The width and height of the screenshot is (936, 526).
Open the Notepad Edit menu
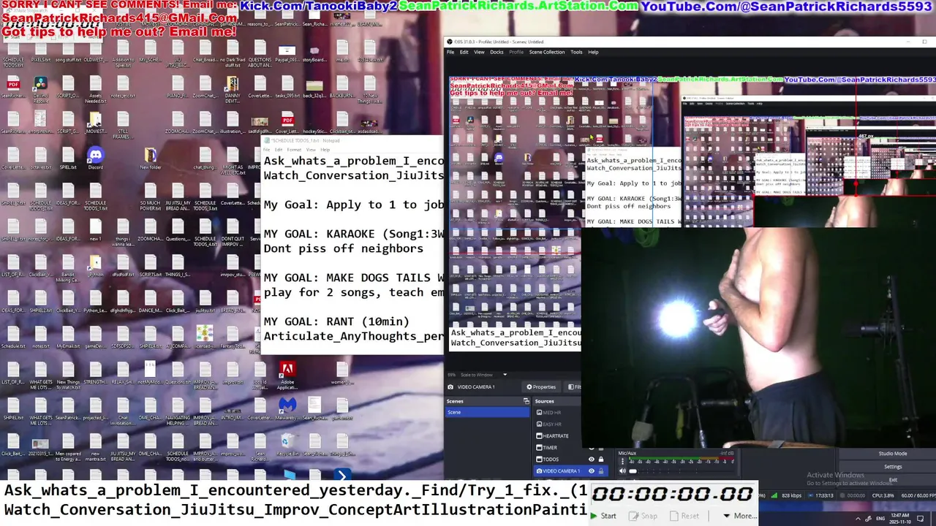coord(279,150)
